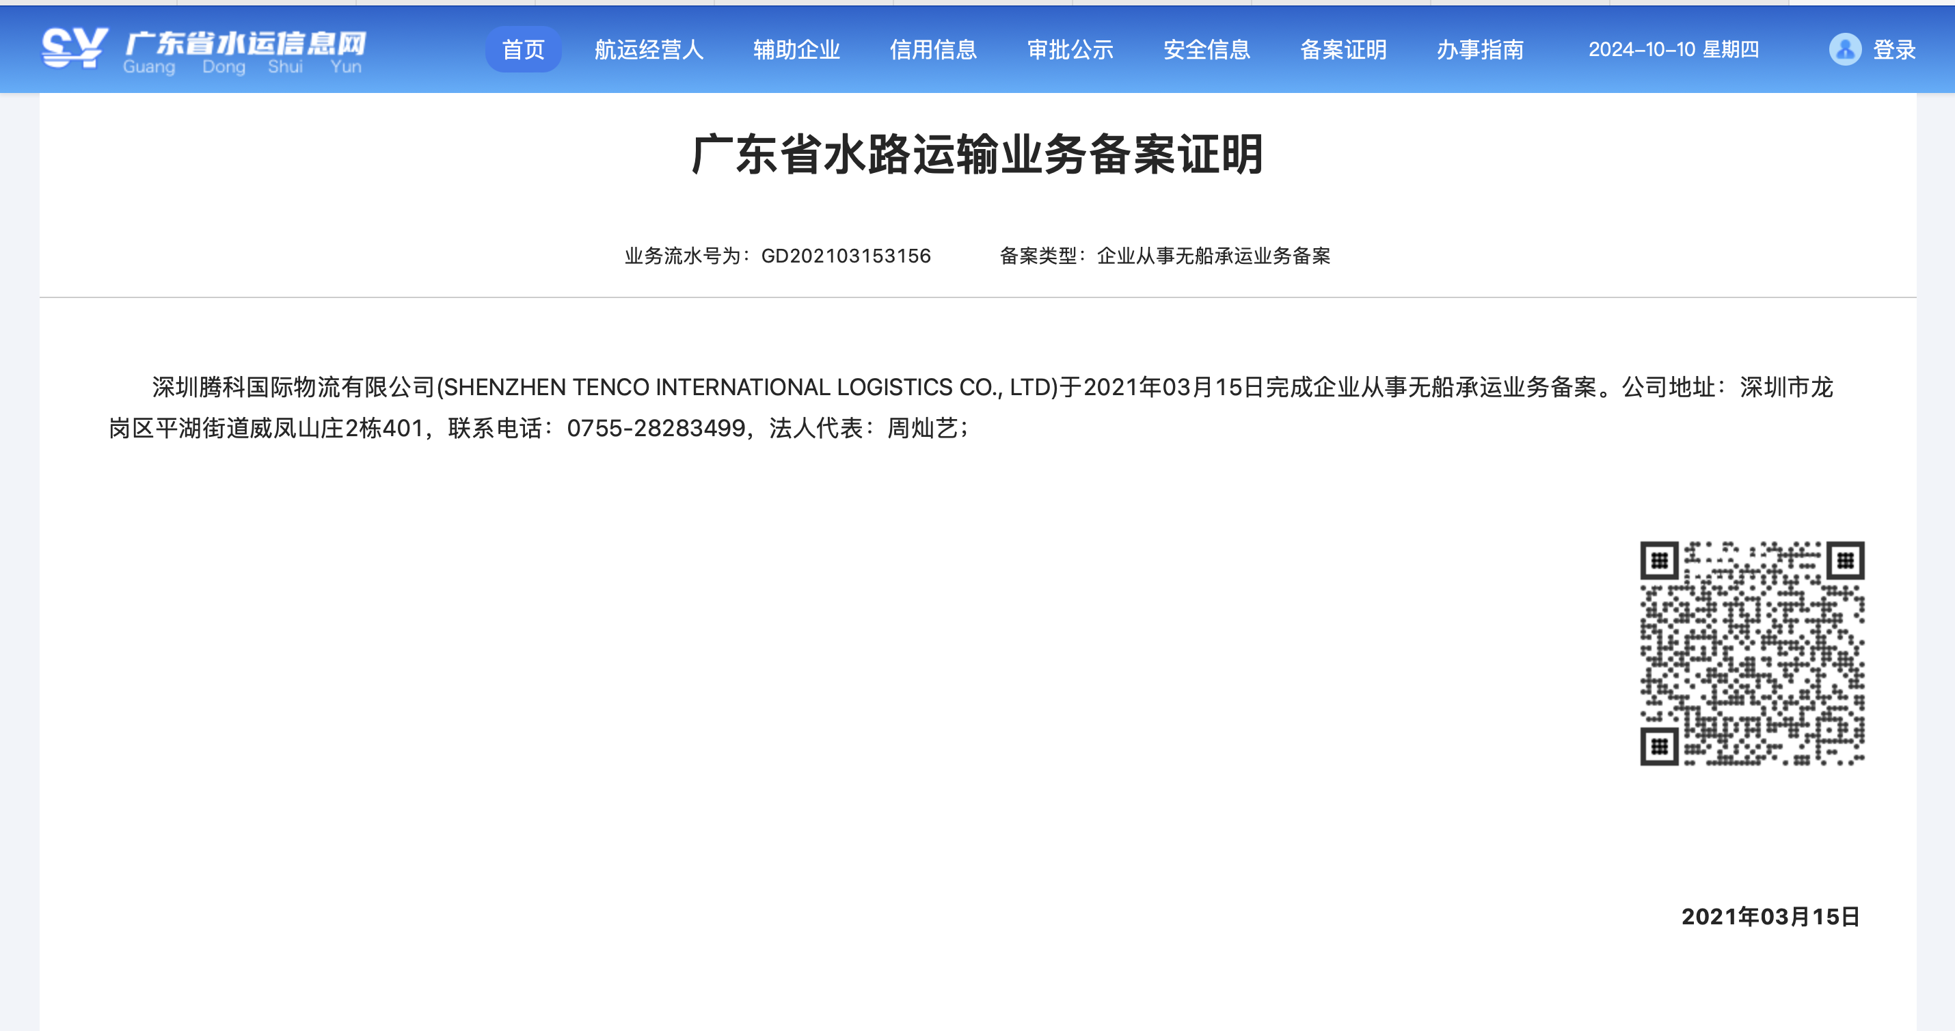Click the date 2024-10-10 星期四
The height and width of the screenshot is (1031, 1955).
[x=1673, y=49]
